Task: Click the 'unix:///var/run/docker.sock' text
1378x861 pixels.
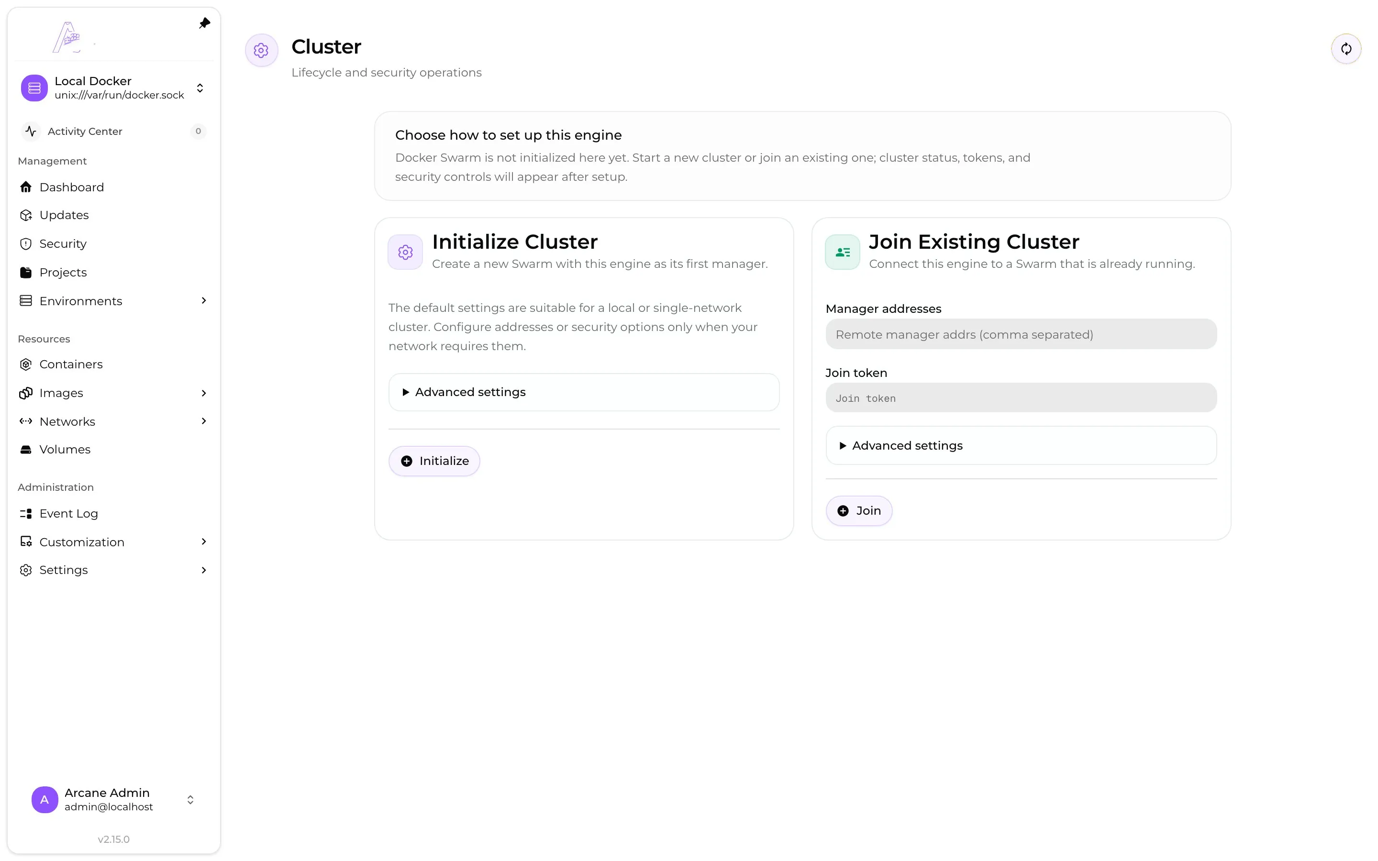Action: click(119, 95)
